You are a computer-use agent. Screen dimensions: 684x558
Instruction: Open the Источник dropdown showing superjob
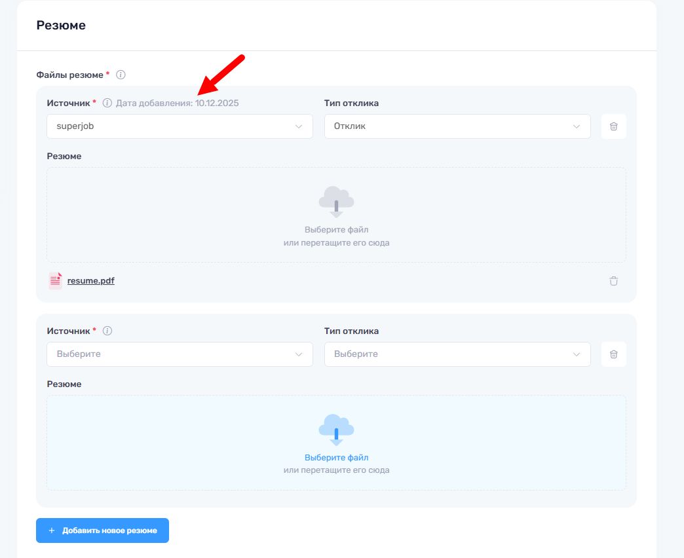[180, 126]
